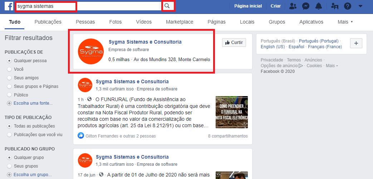Open quick help question mark icon
Screen dimensions: 373x179
click(x=348, y=6)
